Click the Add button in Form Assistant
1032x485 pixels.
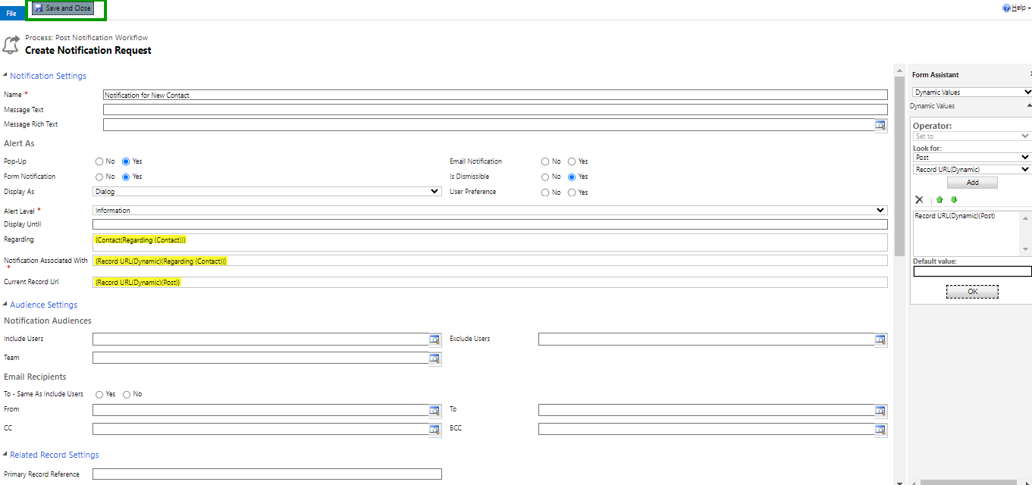click(x=972, y=183)
